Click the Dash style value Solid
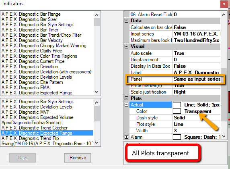Image resolution: width=230 pixels, height=169 pixels. [x=196, y=118]
